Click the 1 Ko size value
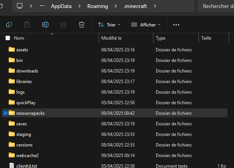Viewport: 234px width, 168px height. click(x=222, y=166)
